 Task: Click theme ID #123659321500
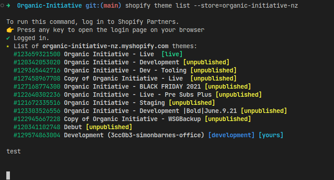click(x=37, y=54)
